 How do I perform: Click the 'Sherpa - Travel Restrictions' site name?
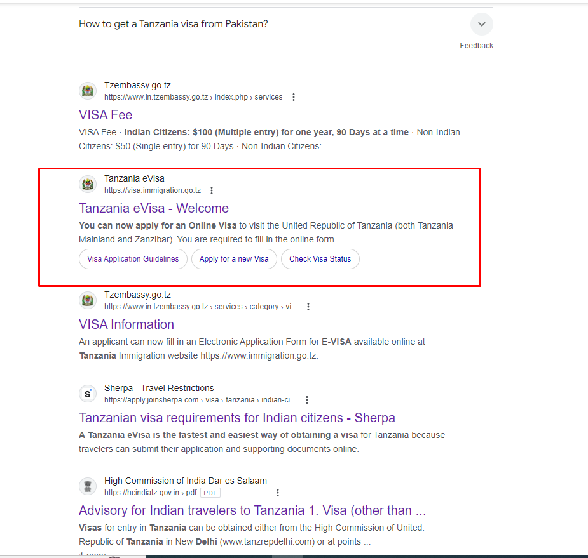(159, 388)
